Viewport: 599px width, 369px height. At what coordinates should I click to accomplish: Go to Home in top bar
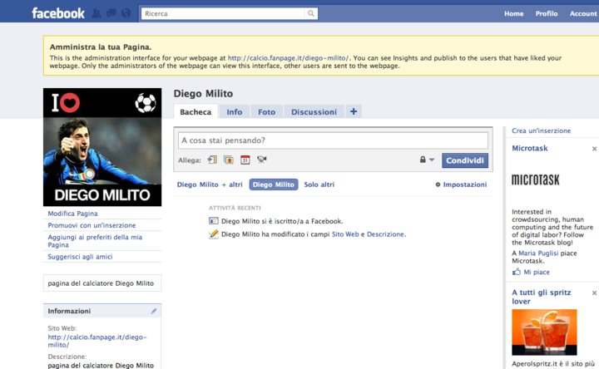point(514,14)
